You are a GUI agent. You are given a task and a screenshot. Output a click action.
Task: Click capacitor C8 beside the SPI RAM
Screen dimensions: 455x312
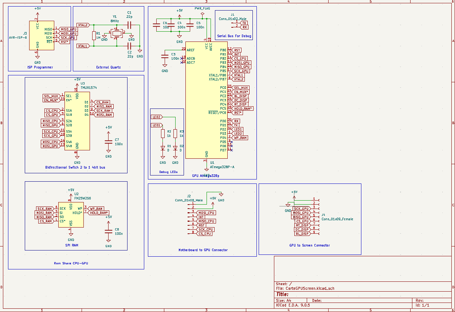tap(109, 231)
